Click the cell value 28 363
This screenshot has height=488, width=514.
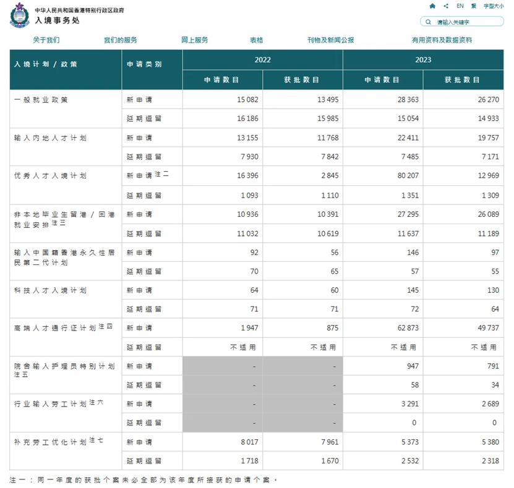click(408, 99)
